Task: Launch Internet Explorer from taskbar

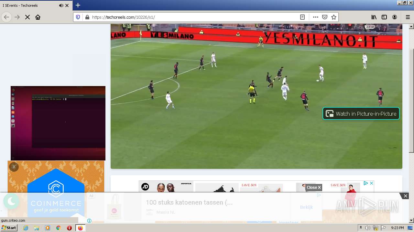Action: [x=26, y=228]
